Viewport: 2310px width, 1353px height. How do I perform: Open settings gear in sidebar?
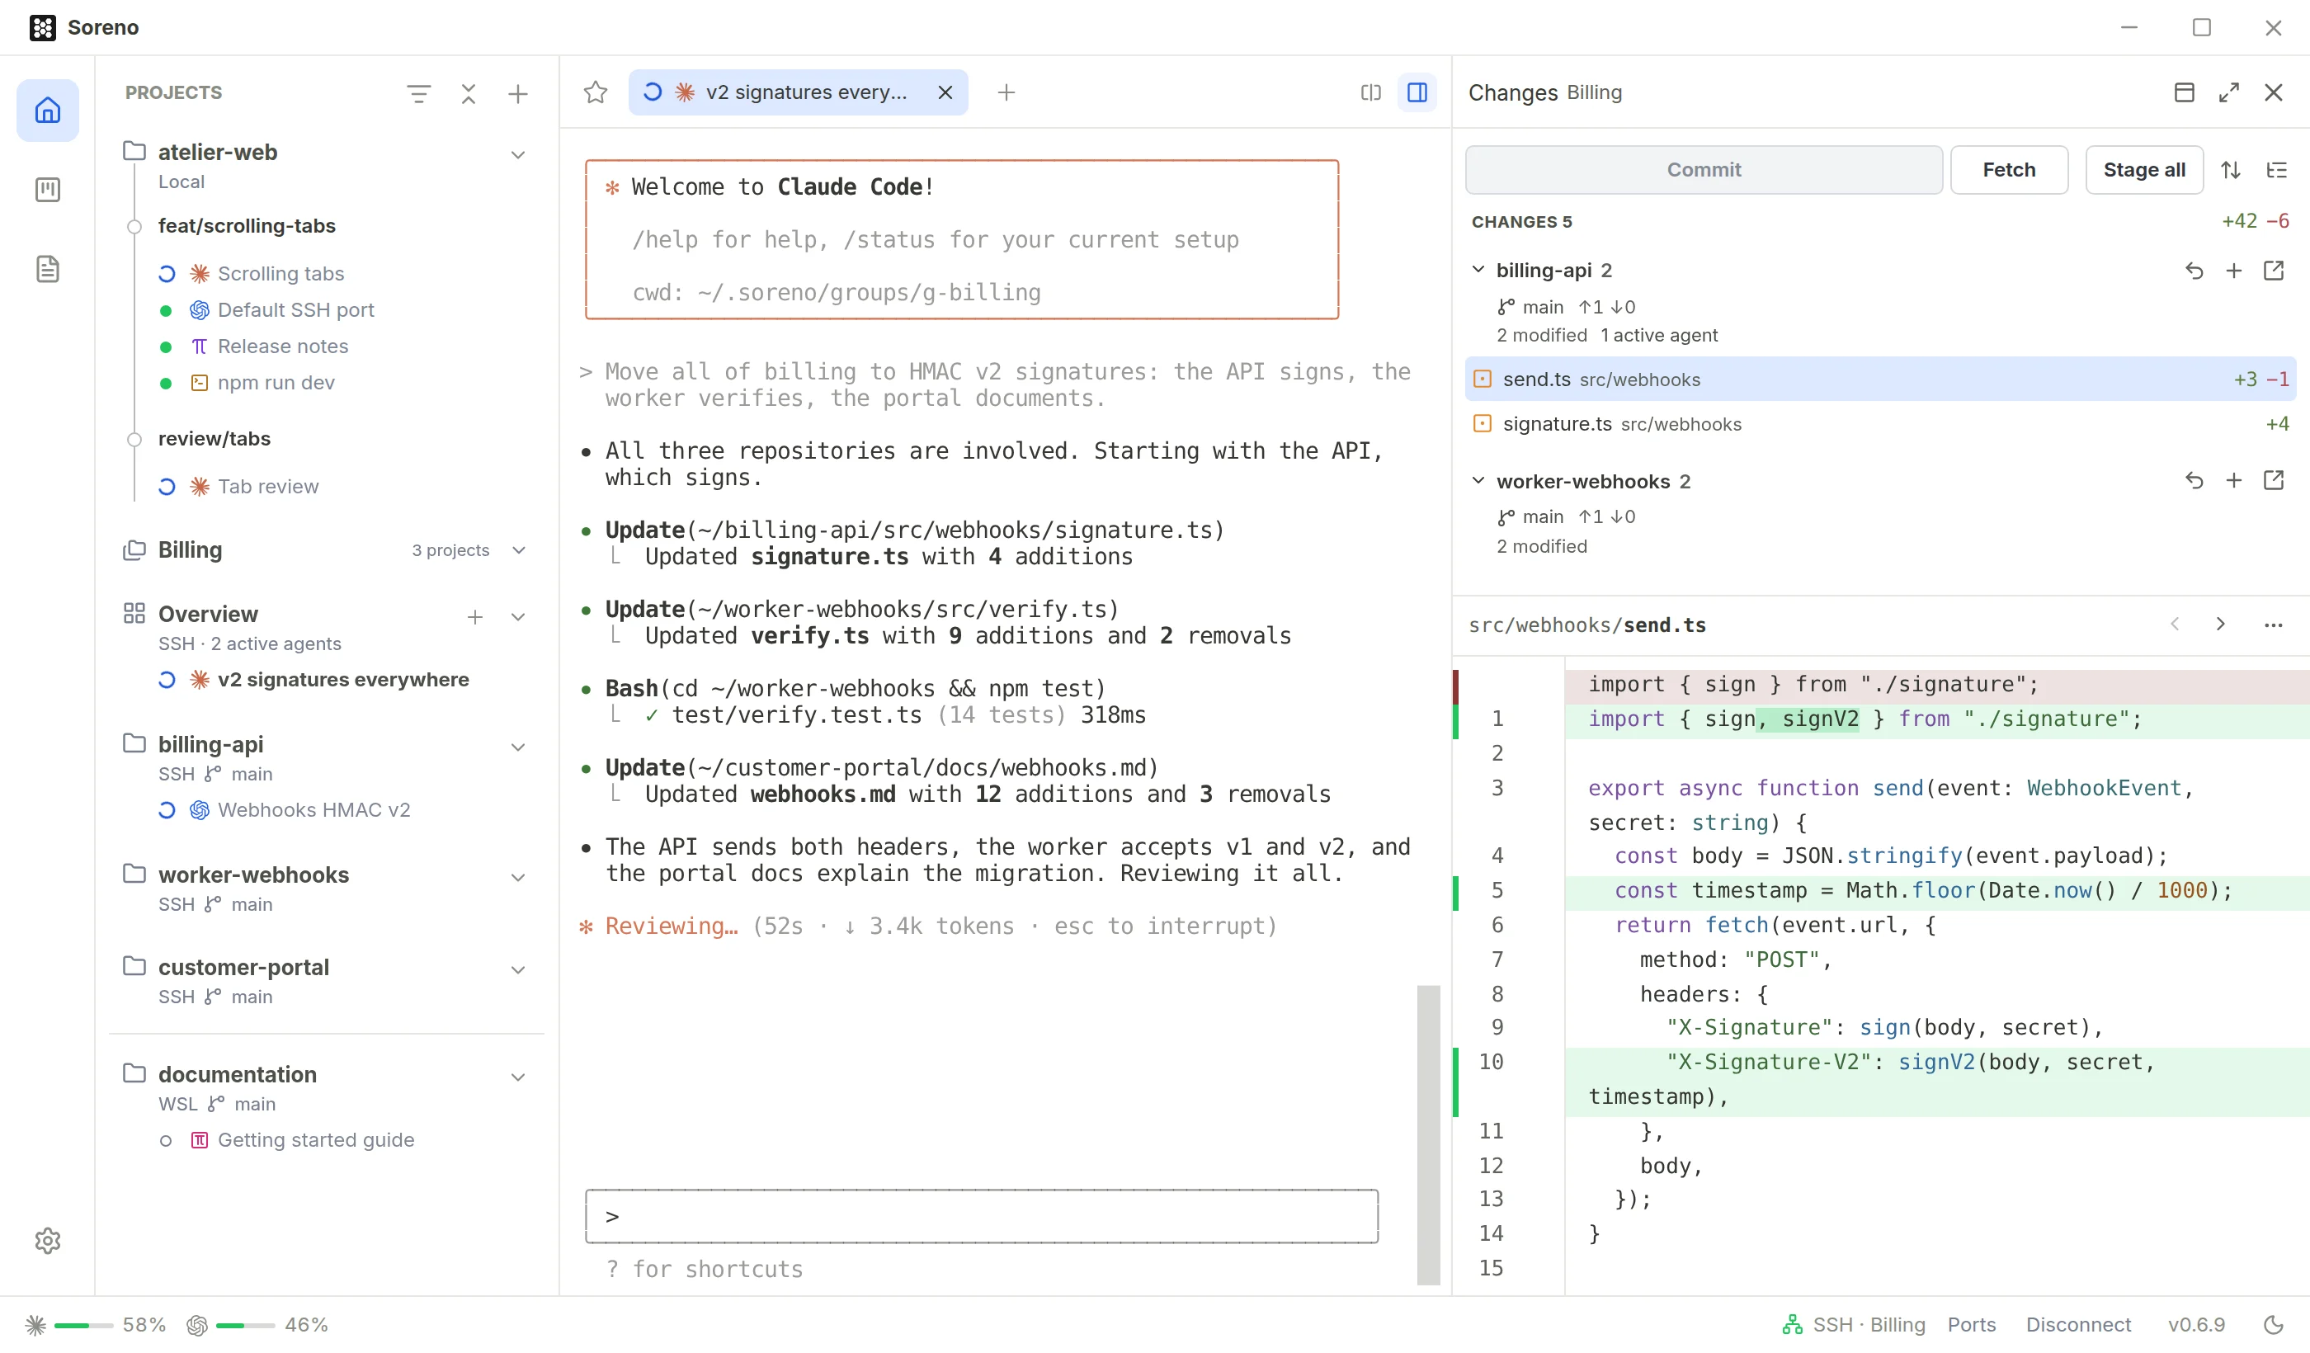[x=48, y=1241]
